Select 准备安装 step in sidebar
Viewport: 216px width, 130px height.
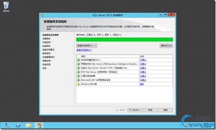tap(46, 61)
